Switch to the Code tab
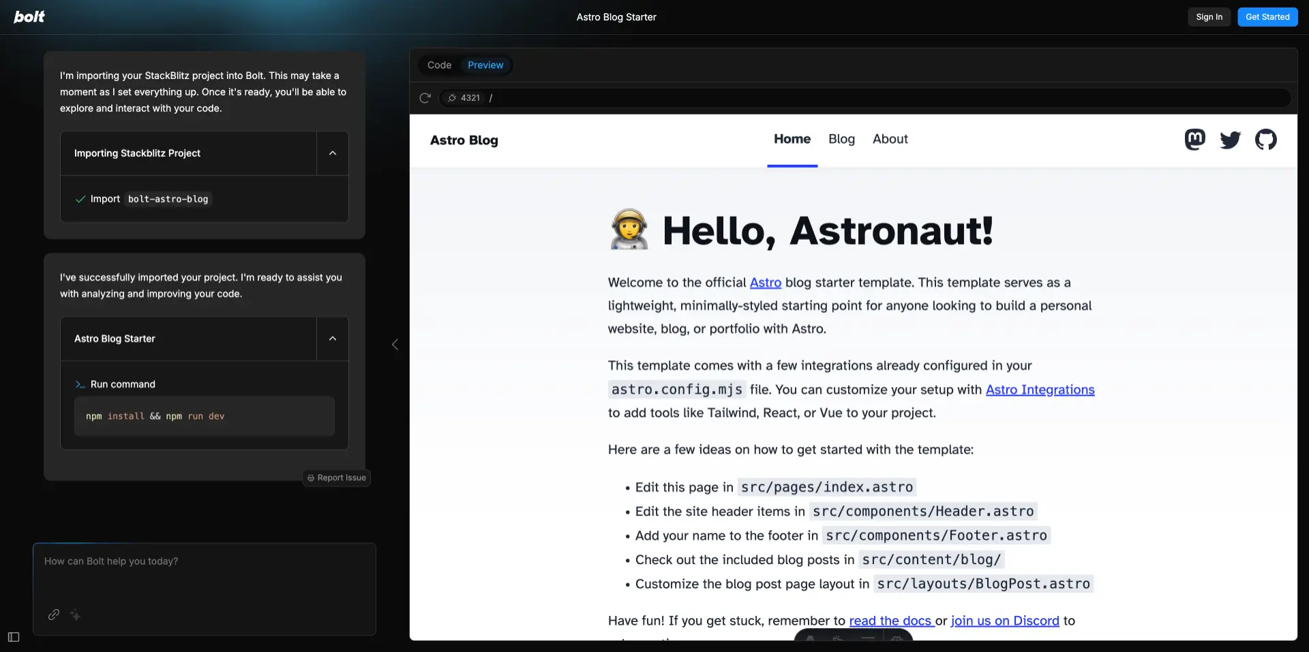 tap(439, 65)
